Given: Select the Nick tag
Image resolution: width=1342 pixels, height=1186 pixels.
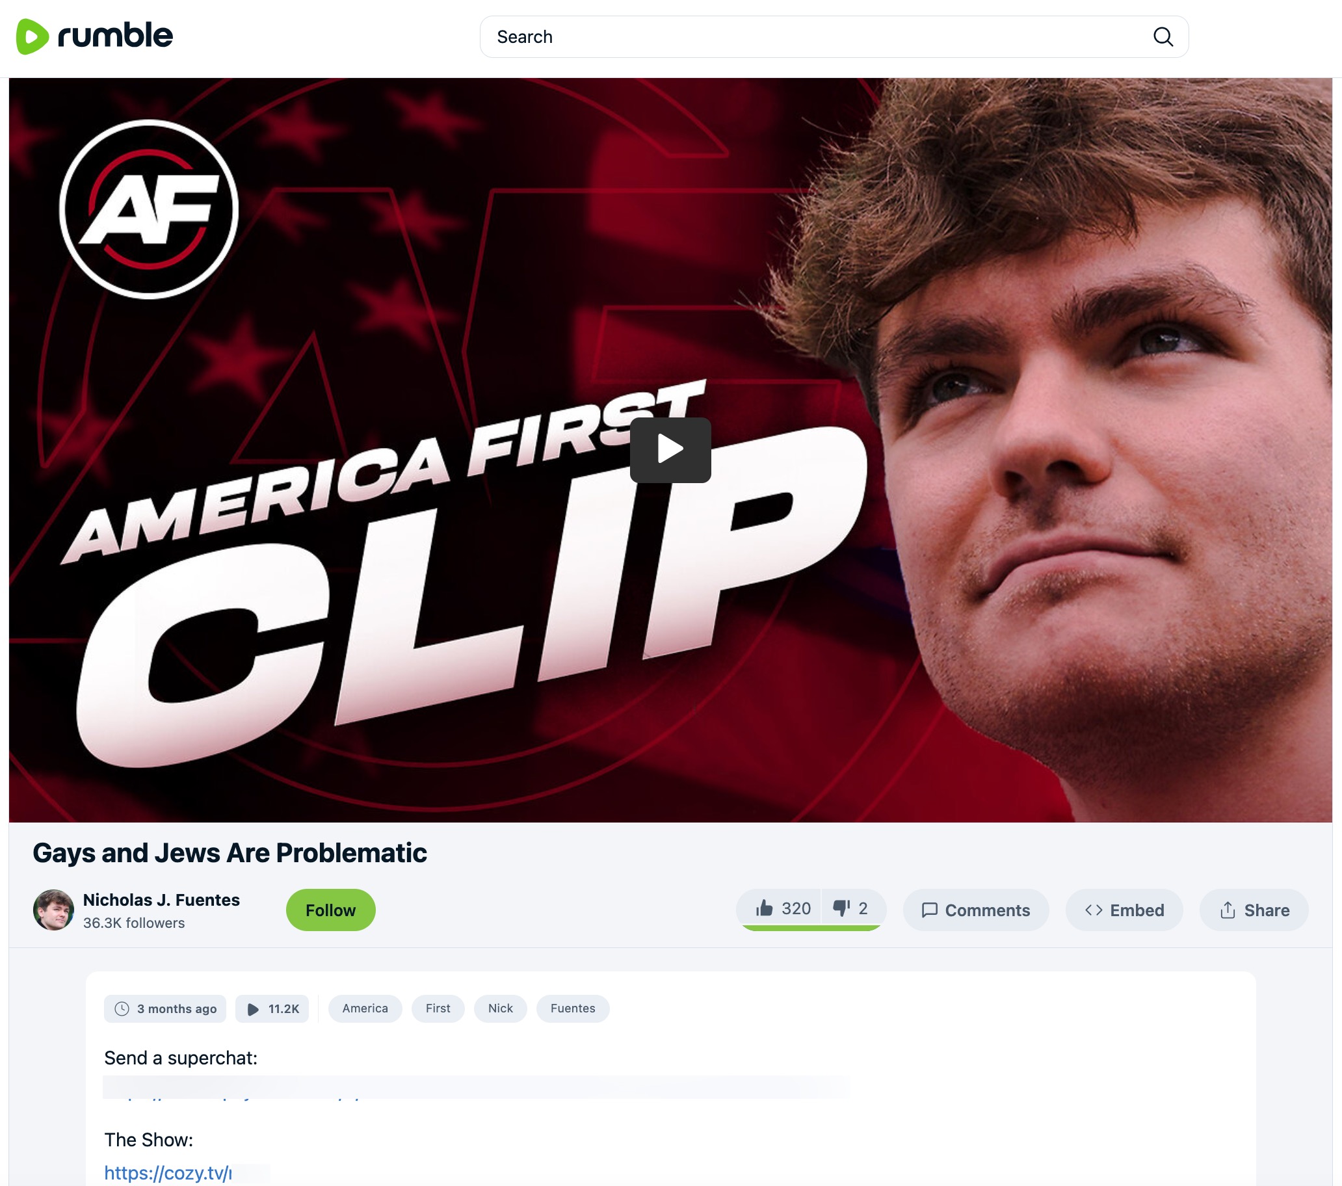Looking at the screenshot, I should point(500,1008).
